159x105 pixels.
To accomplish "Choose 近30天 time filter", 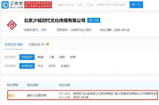I will tap(65, 66).
